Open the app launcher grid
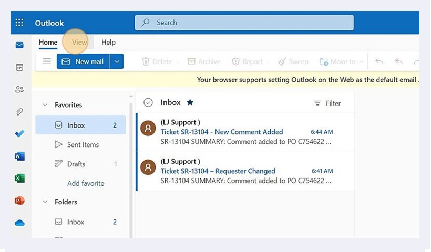 19,23
